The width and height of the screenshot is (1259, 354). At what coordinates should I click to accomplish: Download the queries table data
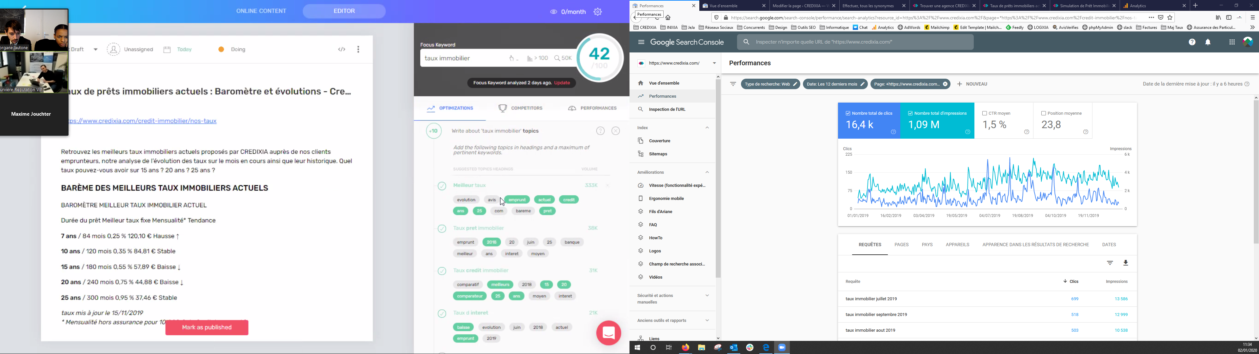coord(1126,263)
